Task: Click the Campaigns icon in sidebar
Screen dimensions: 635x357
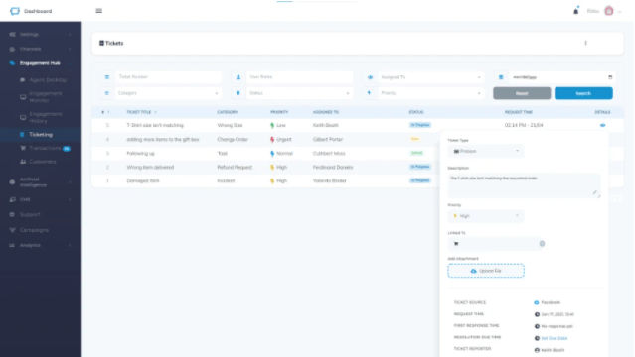Action: (12, 230)
